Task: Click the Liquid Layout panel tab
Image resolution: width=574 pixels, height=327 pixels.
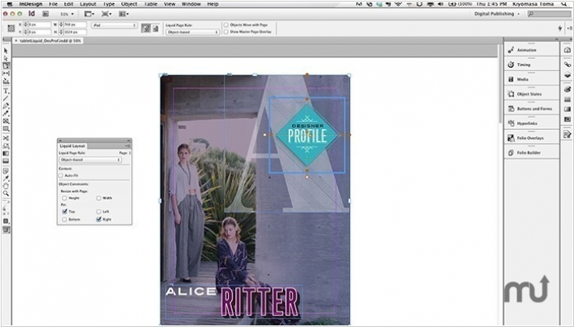Action: [x=73, y=146]
